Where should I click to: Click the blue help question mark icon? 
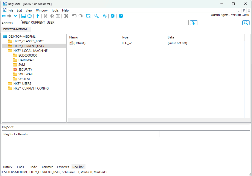[121, 16]
